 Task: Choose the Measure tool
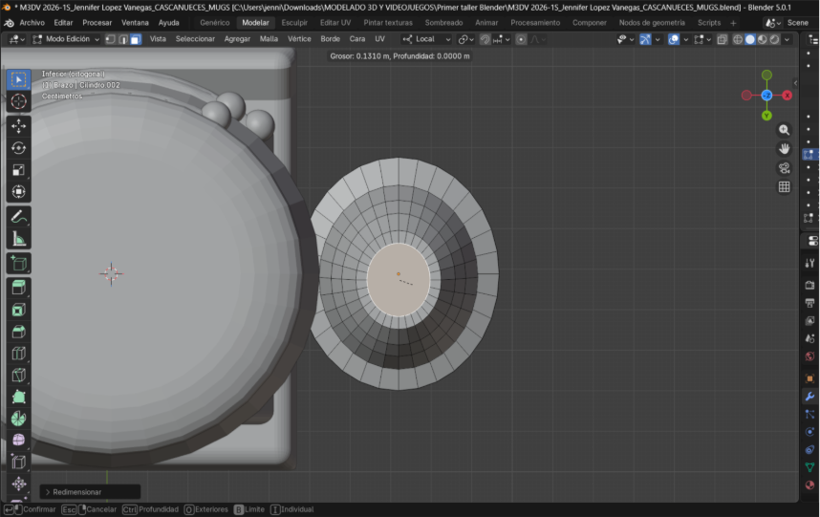click(x=18, y=240)
